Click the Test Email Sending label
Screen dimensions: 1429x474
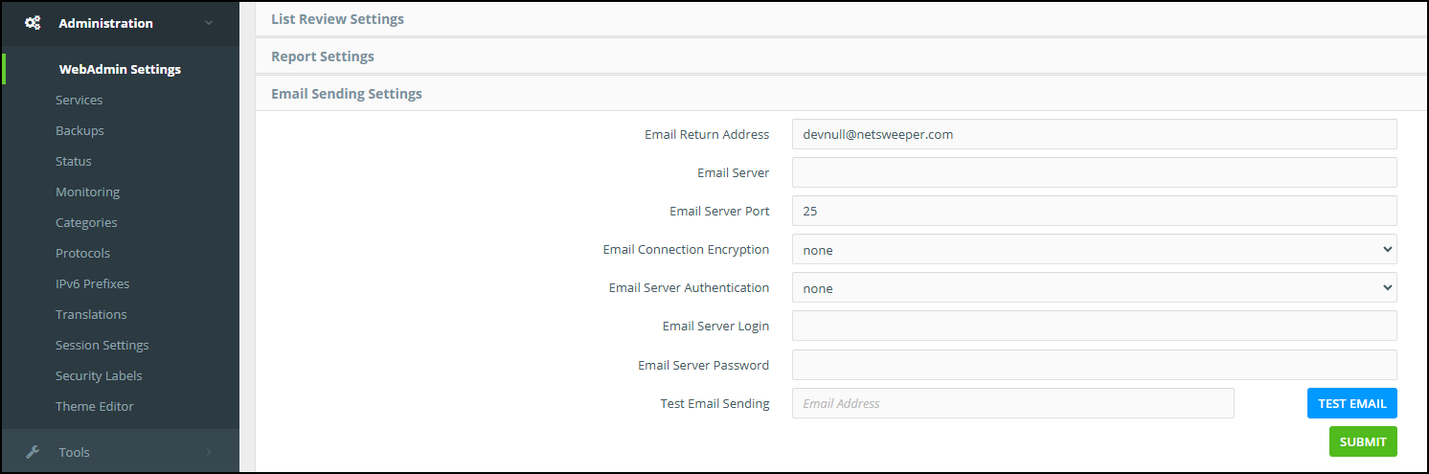coord(714,403)
